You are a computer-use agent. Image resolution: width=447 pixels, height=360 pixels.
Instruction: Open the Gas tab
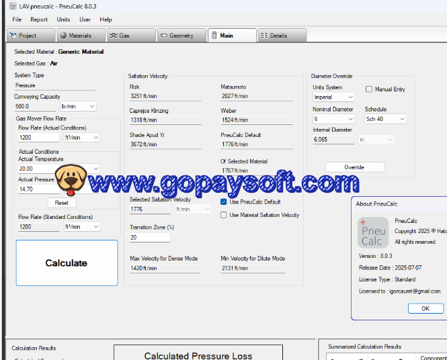point(124,36)
